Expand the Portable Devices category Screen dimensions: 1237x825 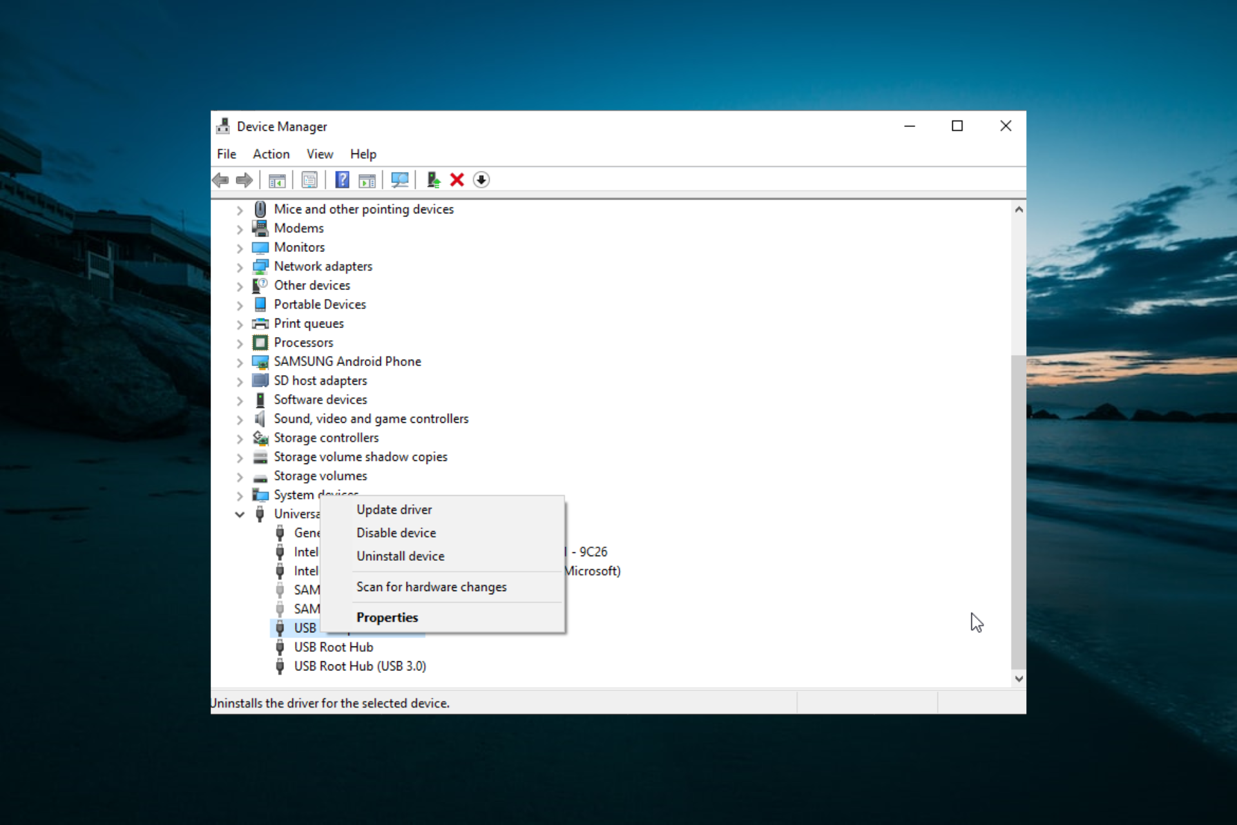(240, 305)
